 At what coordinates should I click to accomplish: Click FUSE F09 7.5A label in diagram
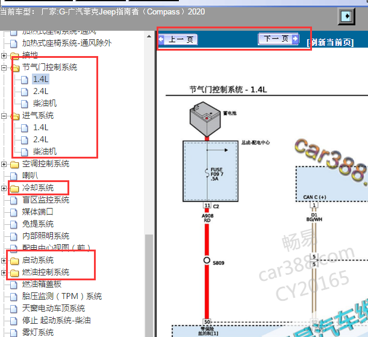coord(217,174)
